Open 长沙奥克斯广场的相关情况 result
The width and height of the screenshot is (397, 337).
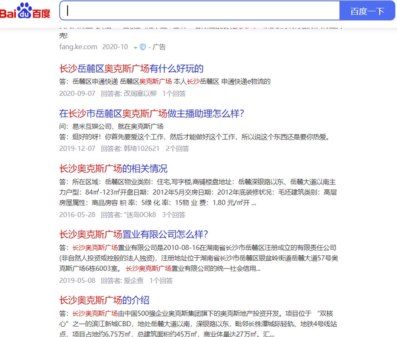[x=113, y=168]
